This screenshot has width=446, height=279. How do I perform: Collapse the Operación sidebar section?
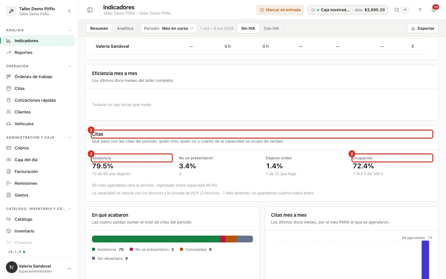[x=70, y=66]
